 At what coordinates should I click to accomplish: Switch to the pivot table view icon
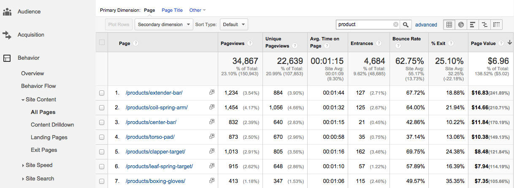pos(496,24)
